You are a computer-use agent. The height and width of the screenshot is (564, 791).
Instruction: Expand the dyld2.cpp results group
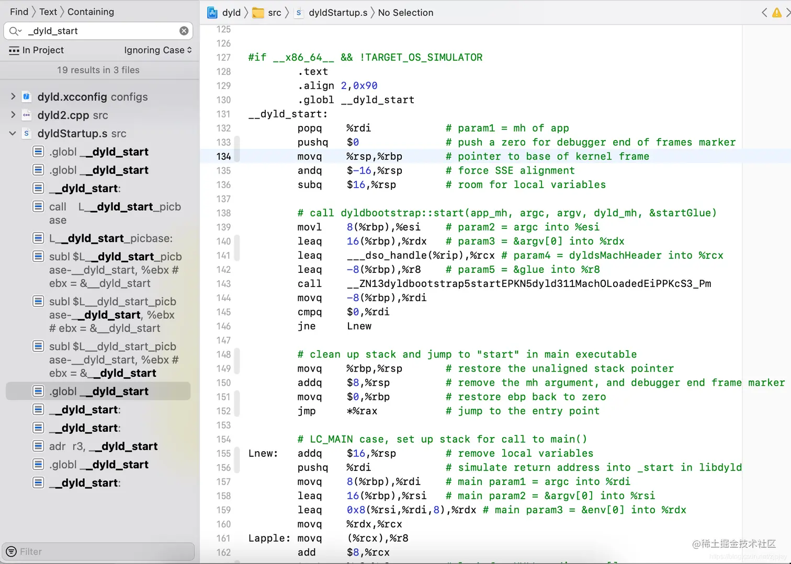click(13, 115)
